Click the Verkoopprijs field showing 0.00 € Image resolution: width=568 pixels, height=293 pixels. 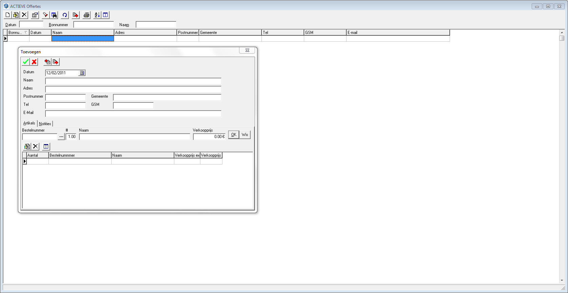click(209, 137)
